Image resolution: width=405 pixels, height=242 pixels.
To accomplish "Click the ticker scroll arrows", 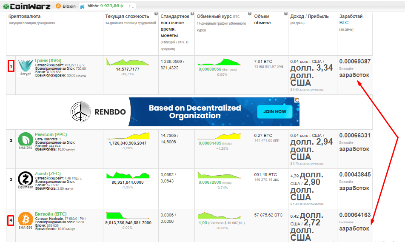I will coord(131,6).
